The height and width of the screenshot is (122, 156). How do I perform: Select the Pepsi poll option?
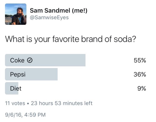point(76,74)
